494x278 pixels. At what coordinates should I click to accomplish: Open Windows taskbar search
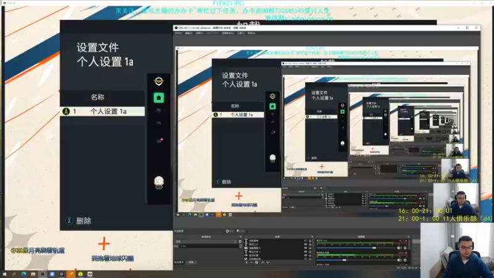tap(14, 274)
